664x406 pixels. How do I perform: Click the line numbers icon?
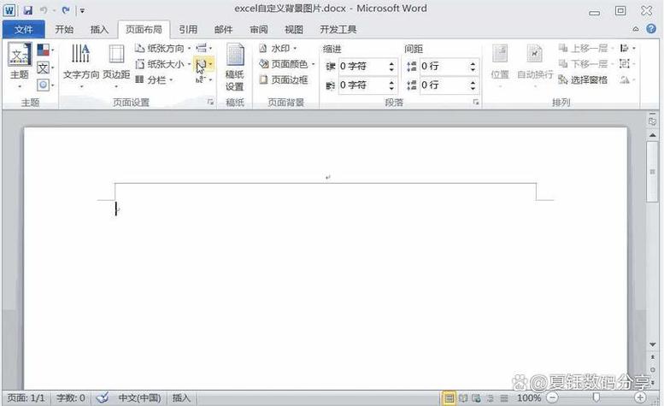[203, 64]
